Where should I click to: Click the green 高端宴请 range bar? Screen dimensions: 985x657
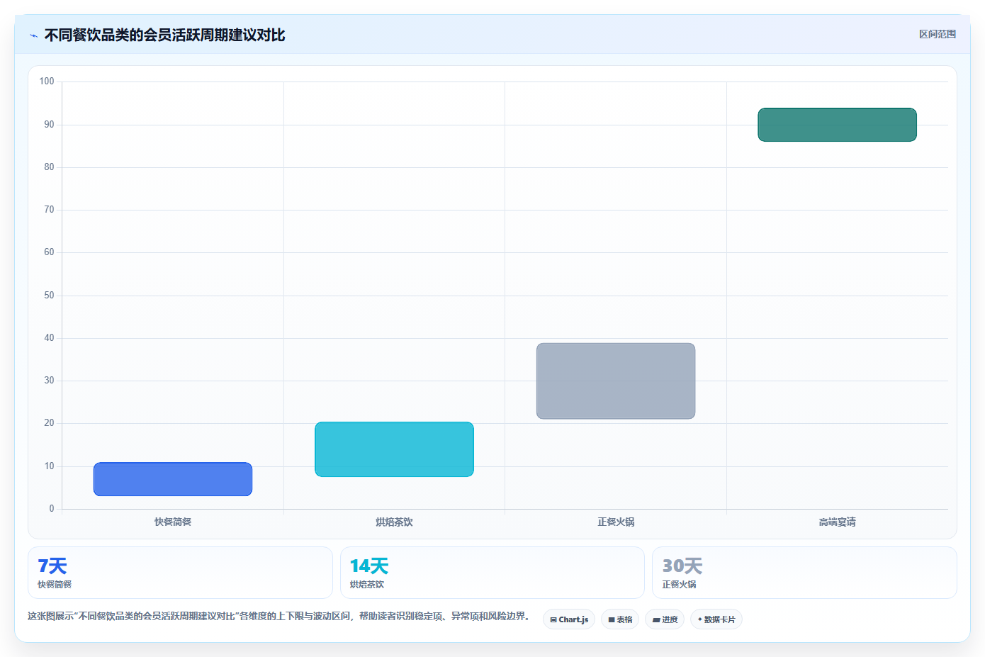point(837,125)
